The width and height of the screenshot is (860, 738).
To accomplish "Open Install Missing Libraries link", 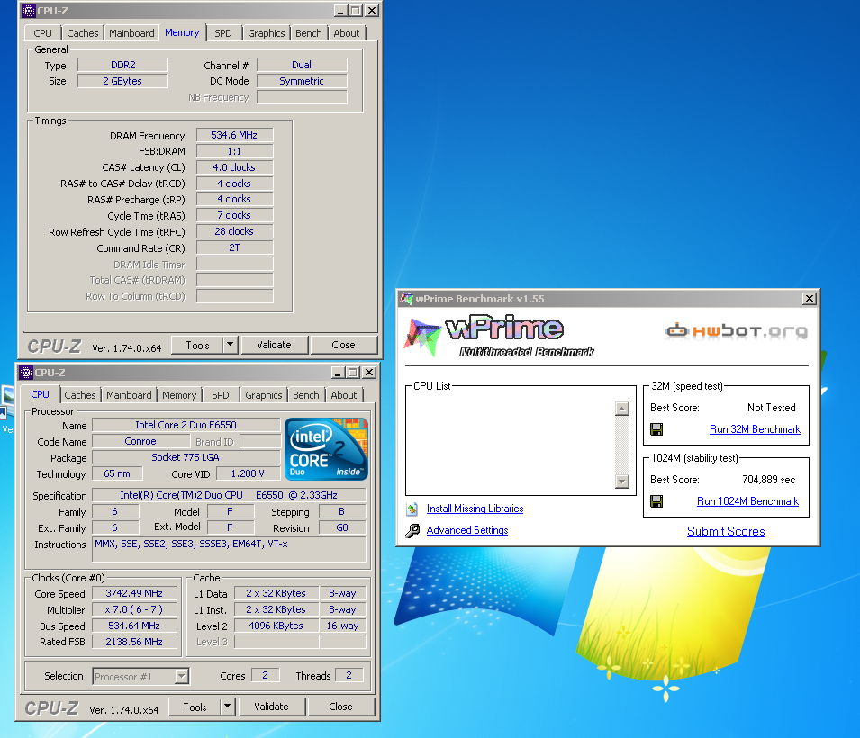I will tap(475, 508).
